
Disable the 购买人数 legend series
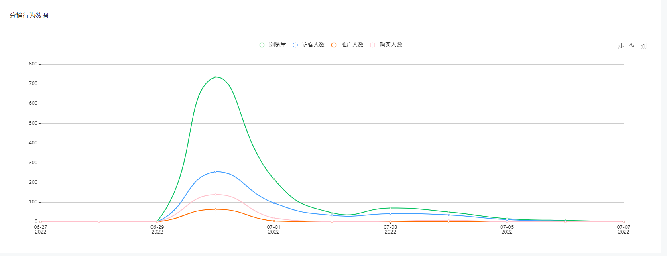coord(385,45)
